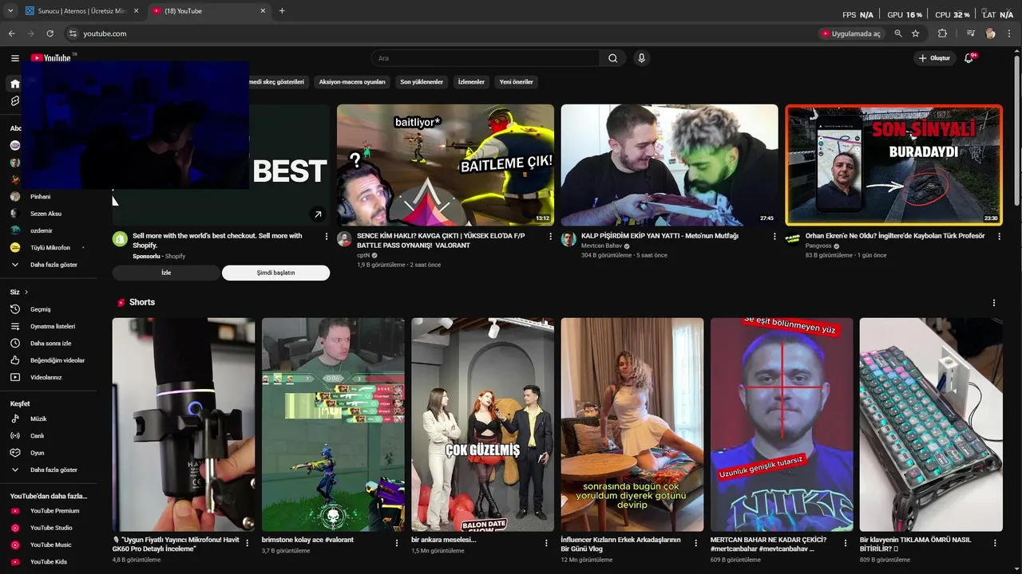Screen dimensions: 1022x574
Task: Expand the Siz section chevron
Action: (x=26, y=292)
